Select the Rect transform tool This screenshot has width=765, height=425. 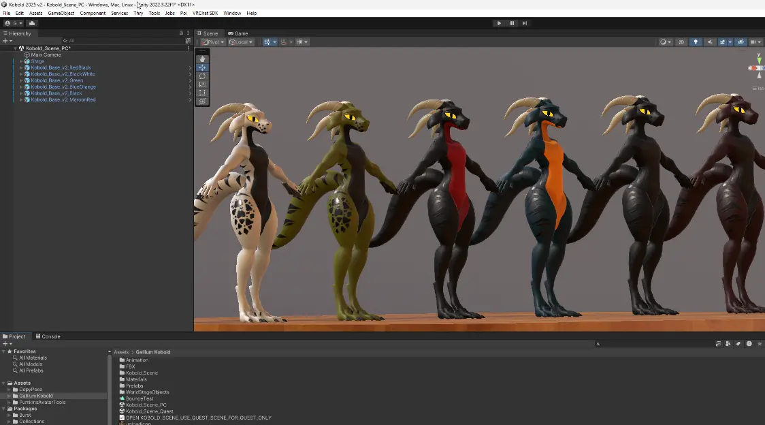point(202,93)
